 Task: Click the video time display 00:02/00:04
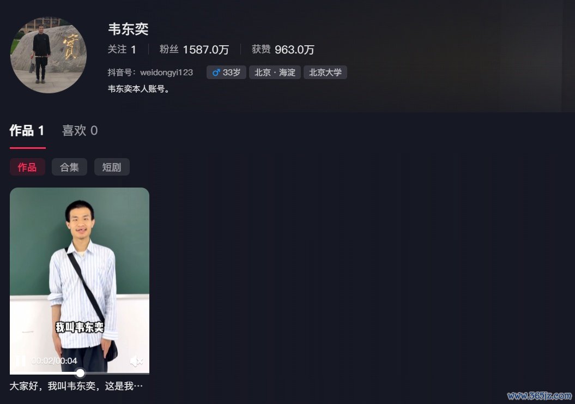[55, 361]
